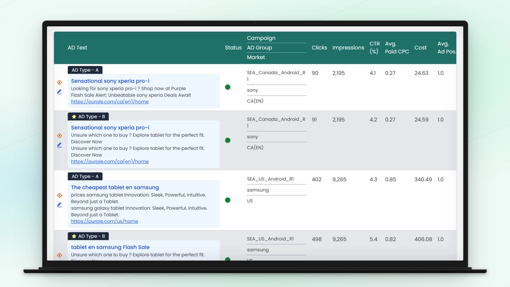Click the Avg. Paid CPC column header

[x=397, y=47]
